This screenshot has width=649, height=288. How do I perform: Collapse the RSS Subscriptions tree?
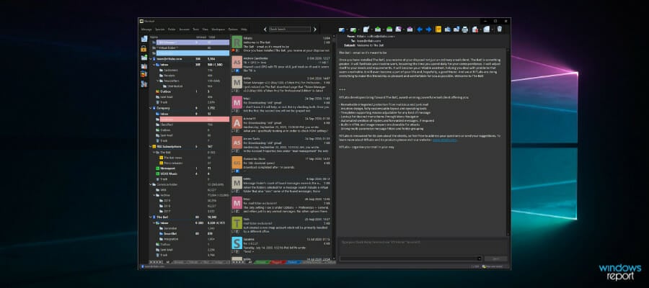pyautogui.click(x=150, y=146)
